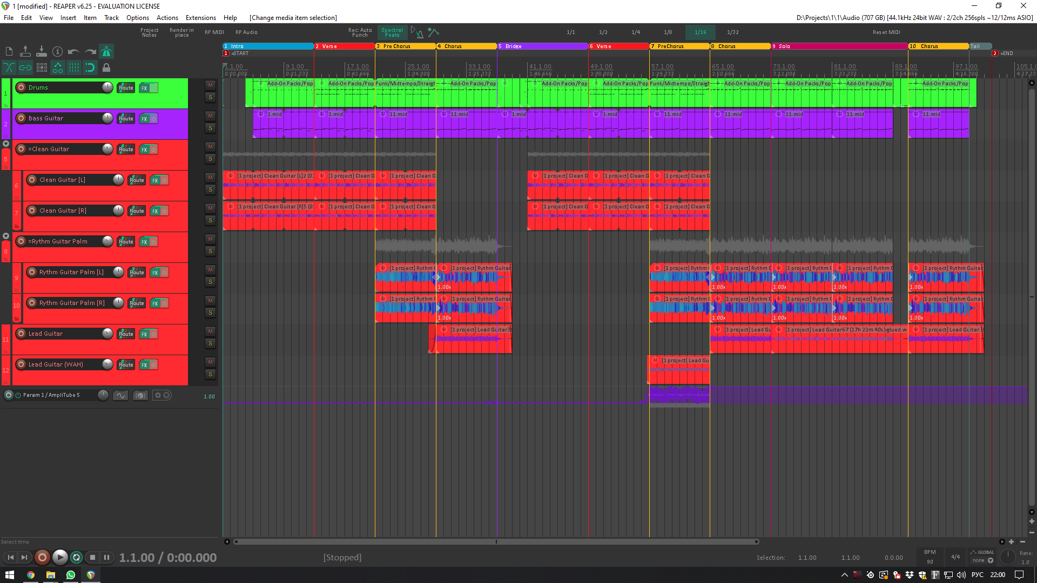Solo the Bass Guitar track

point(210,128)
